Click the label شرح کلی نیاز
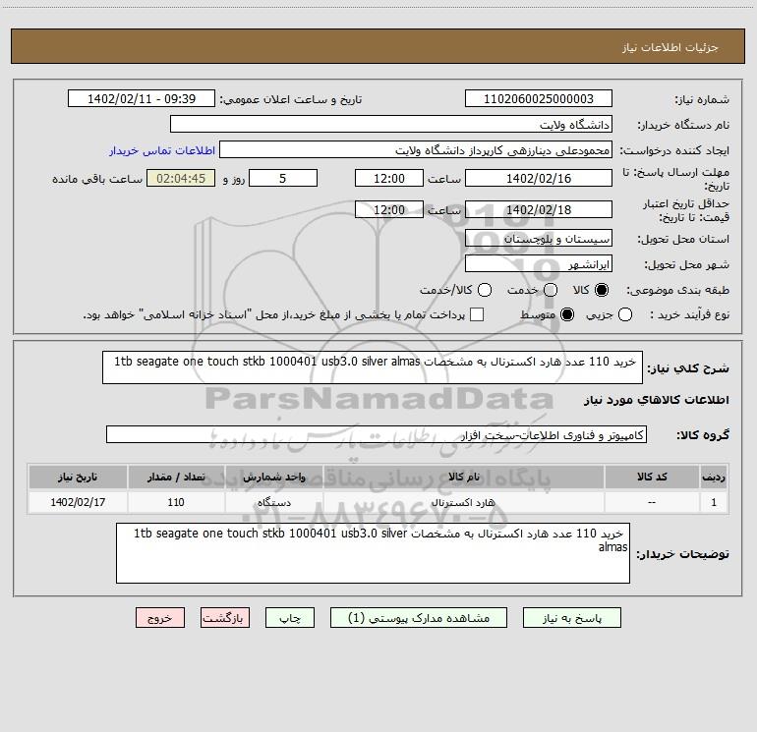757x732 pixels. (688, 368)
